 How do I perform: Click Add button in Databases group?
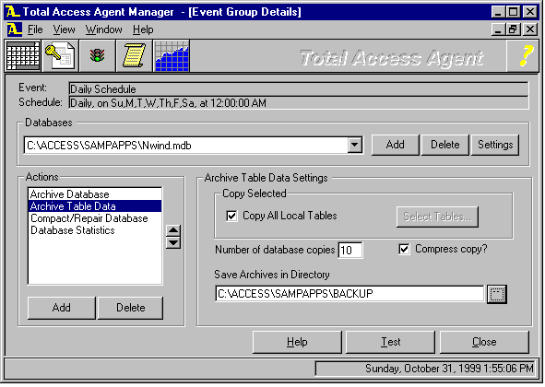396,145
